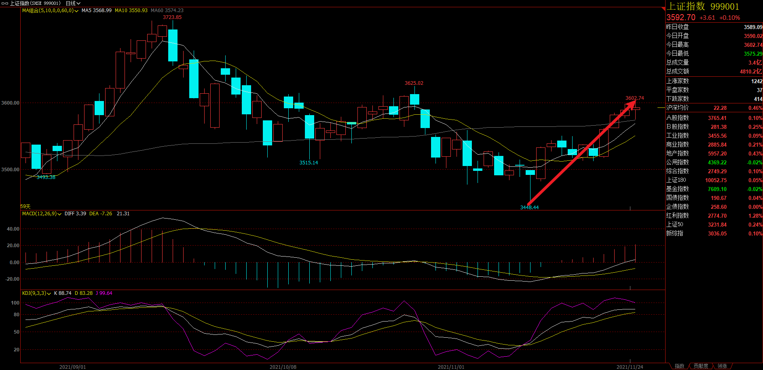The width and height of the screenshot is (763, 370).
Task: Open the MACD(12,26,9) indicator dropdown
Action: pos(59,214)
